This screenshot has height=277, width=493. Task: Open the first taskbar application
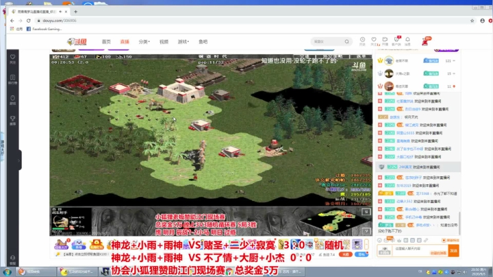pyautogui.click(x=36, y=272)
